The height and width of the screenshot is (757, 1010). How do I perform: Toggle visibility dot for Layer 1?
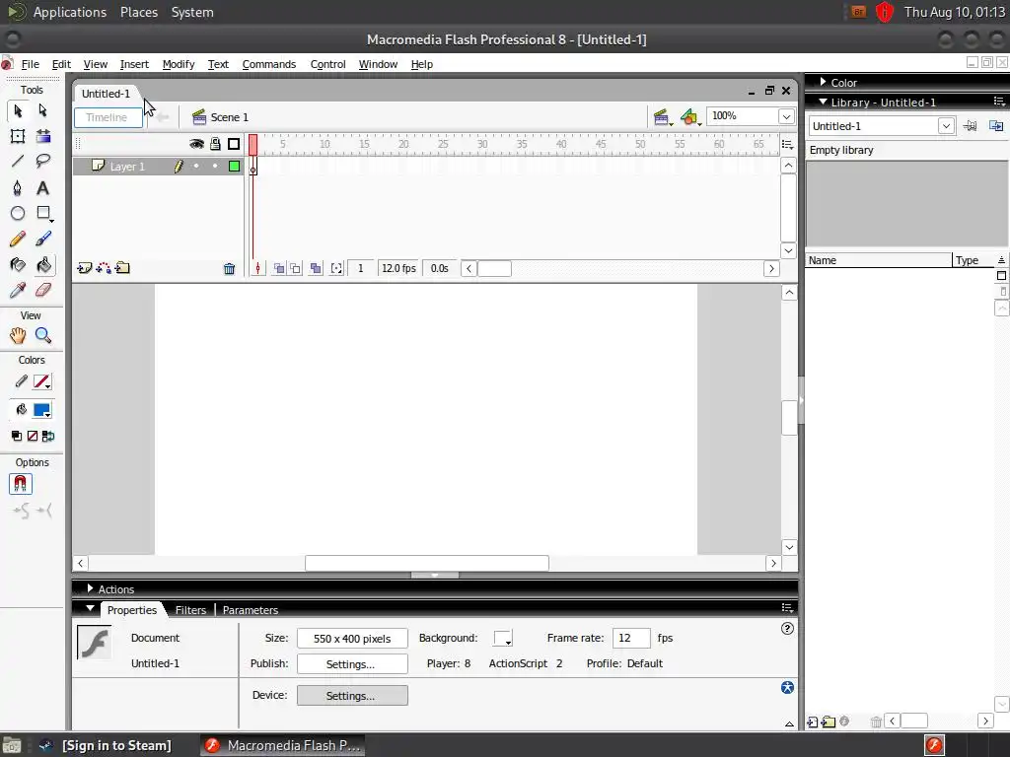point(196,166)
